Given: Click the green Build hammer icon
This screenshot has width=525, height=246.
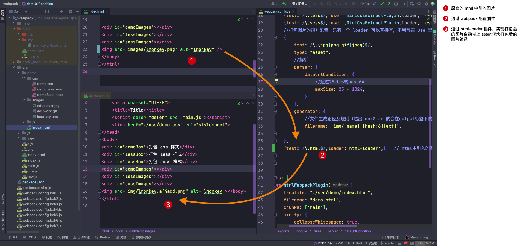Looking at the screenshot, I should pos(284,4).
